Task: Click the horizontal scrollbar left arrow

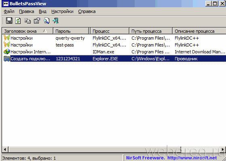Action: pos(5,149)
